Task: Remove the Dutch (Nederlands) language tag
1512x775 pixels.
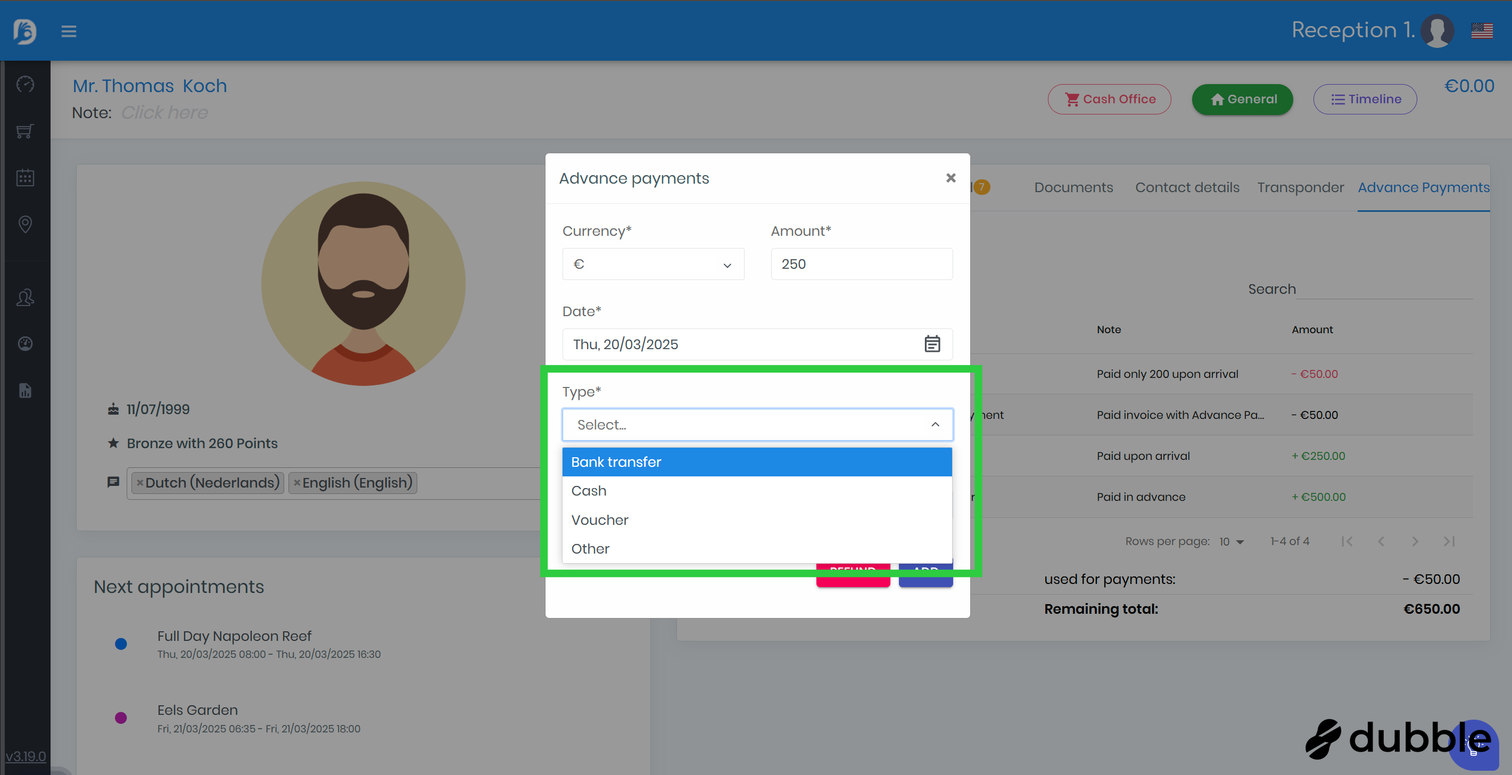Action: [139, 483]
